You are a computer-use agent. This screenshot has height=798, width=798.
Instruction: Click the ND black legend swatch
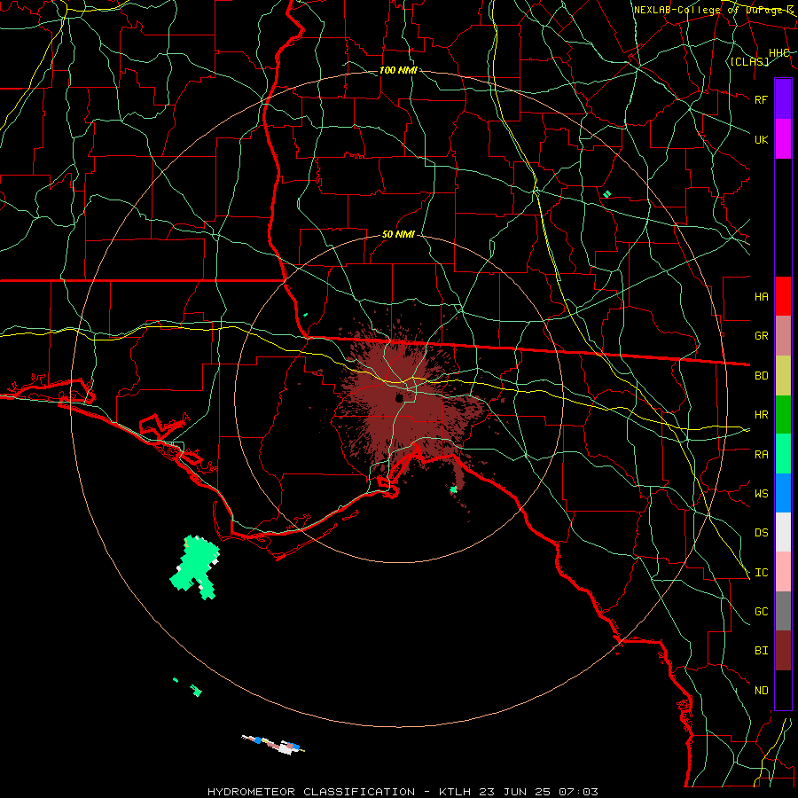(x=783, y=690)
